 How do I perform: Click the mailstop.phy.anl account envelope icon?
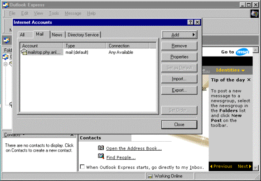point(24,52)
